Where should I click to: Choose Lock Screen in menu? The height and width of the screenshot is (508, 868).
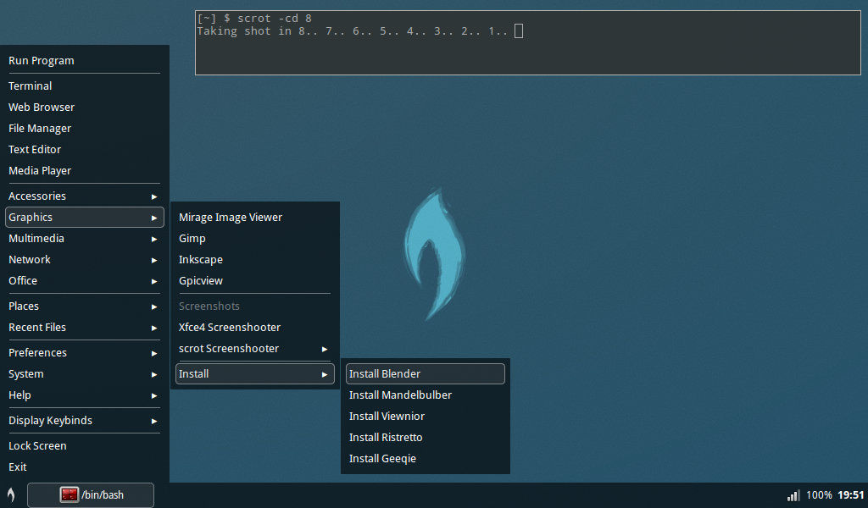84,446
